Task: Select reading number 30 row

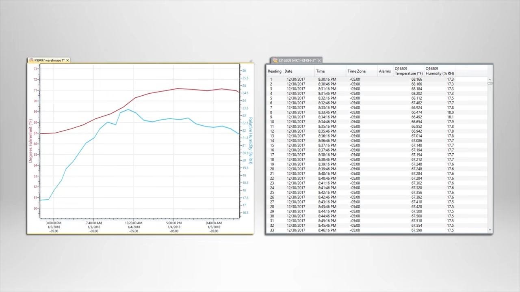Action: click(x=377, y=216)
